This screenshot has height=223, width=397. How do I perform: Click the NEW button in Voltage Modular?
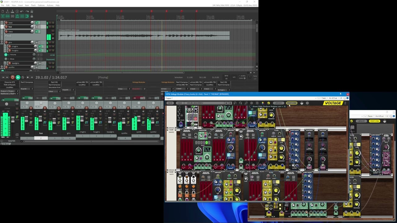tap(170, 103)
